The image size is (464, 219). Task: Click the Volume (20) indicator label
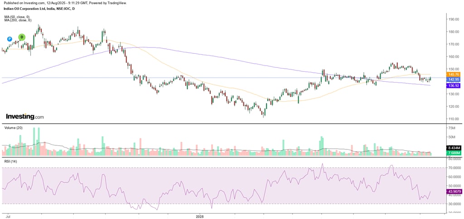click(12, 128)
